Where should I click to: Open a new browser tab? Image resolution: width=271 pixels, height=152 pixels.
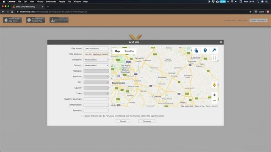[48, 7]
